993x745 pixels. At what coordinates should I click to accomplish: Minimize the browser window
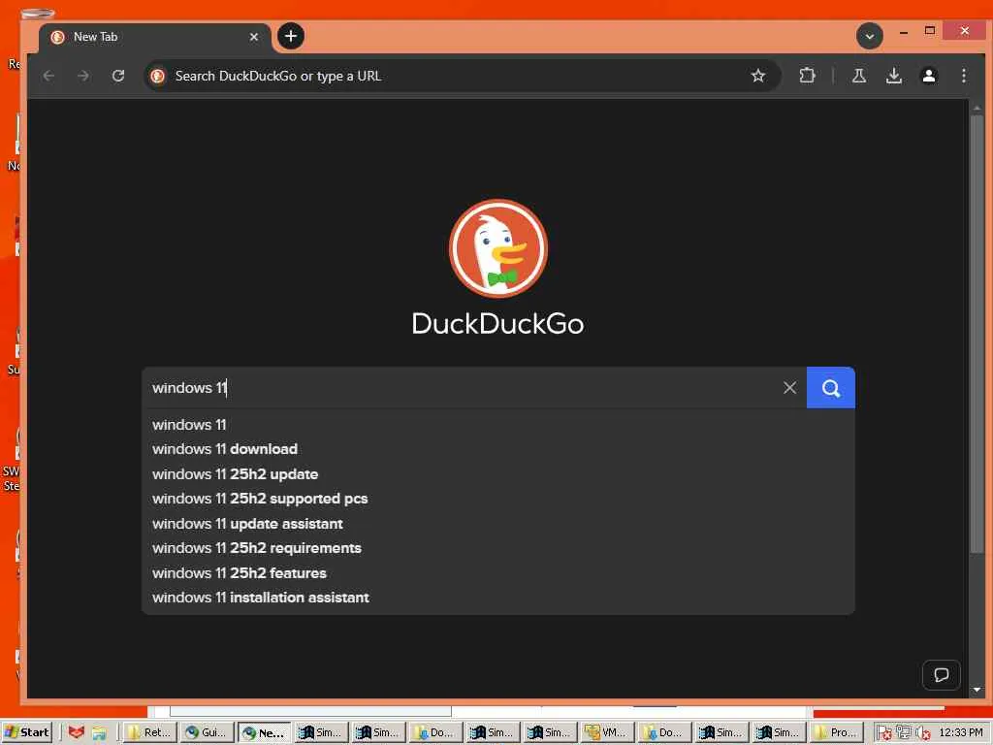pyautogui.click(x=904, y=31)
